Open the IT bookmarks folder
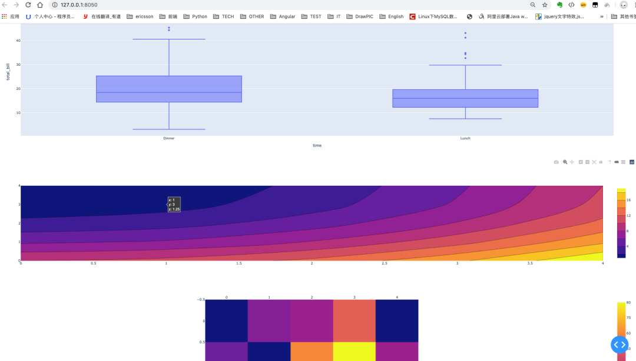636x361 pixels. point(334,16)
